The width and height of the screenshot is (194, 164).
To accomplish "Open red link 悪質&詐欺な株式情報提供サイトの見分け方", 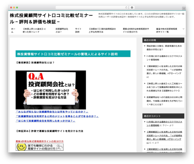I will [x=40, y=141].
